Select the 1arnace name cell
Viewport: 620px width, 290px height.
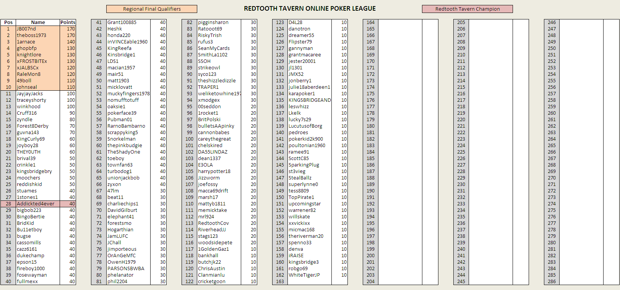coord(38,42)
